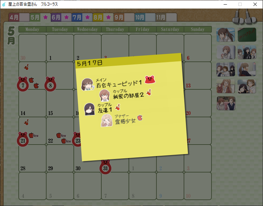Click the lower apple icon next to May 7
Screen dimensions: 263x206
36,86
